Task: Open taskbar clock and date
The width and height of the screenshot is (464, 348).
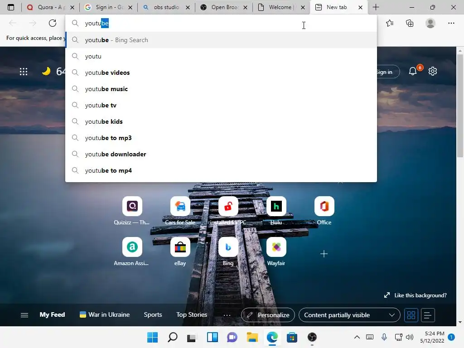Action: point(432,337)
